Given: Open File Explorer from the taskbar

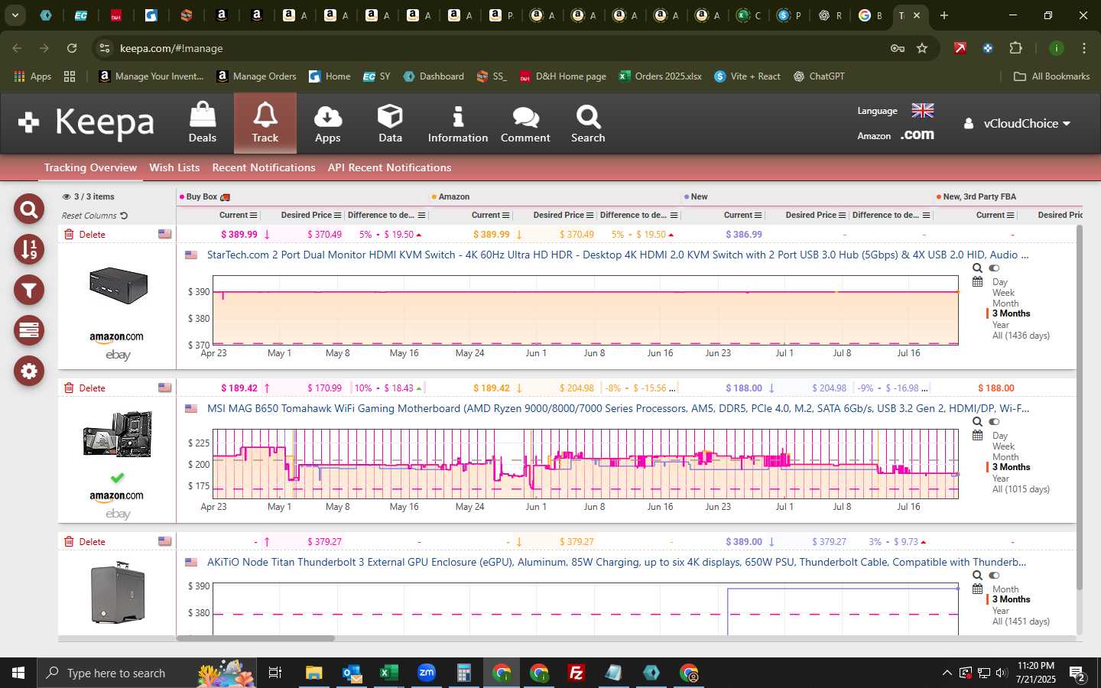Looking at the screenshot, I should pyautogui.click(x=314, y=673).
